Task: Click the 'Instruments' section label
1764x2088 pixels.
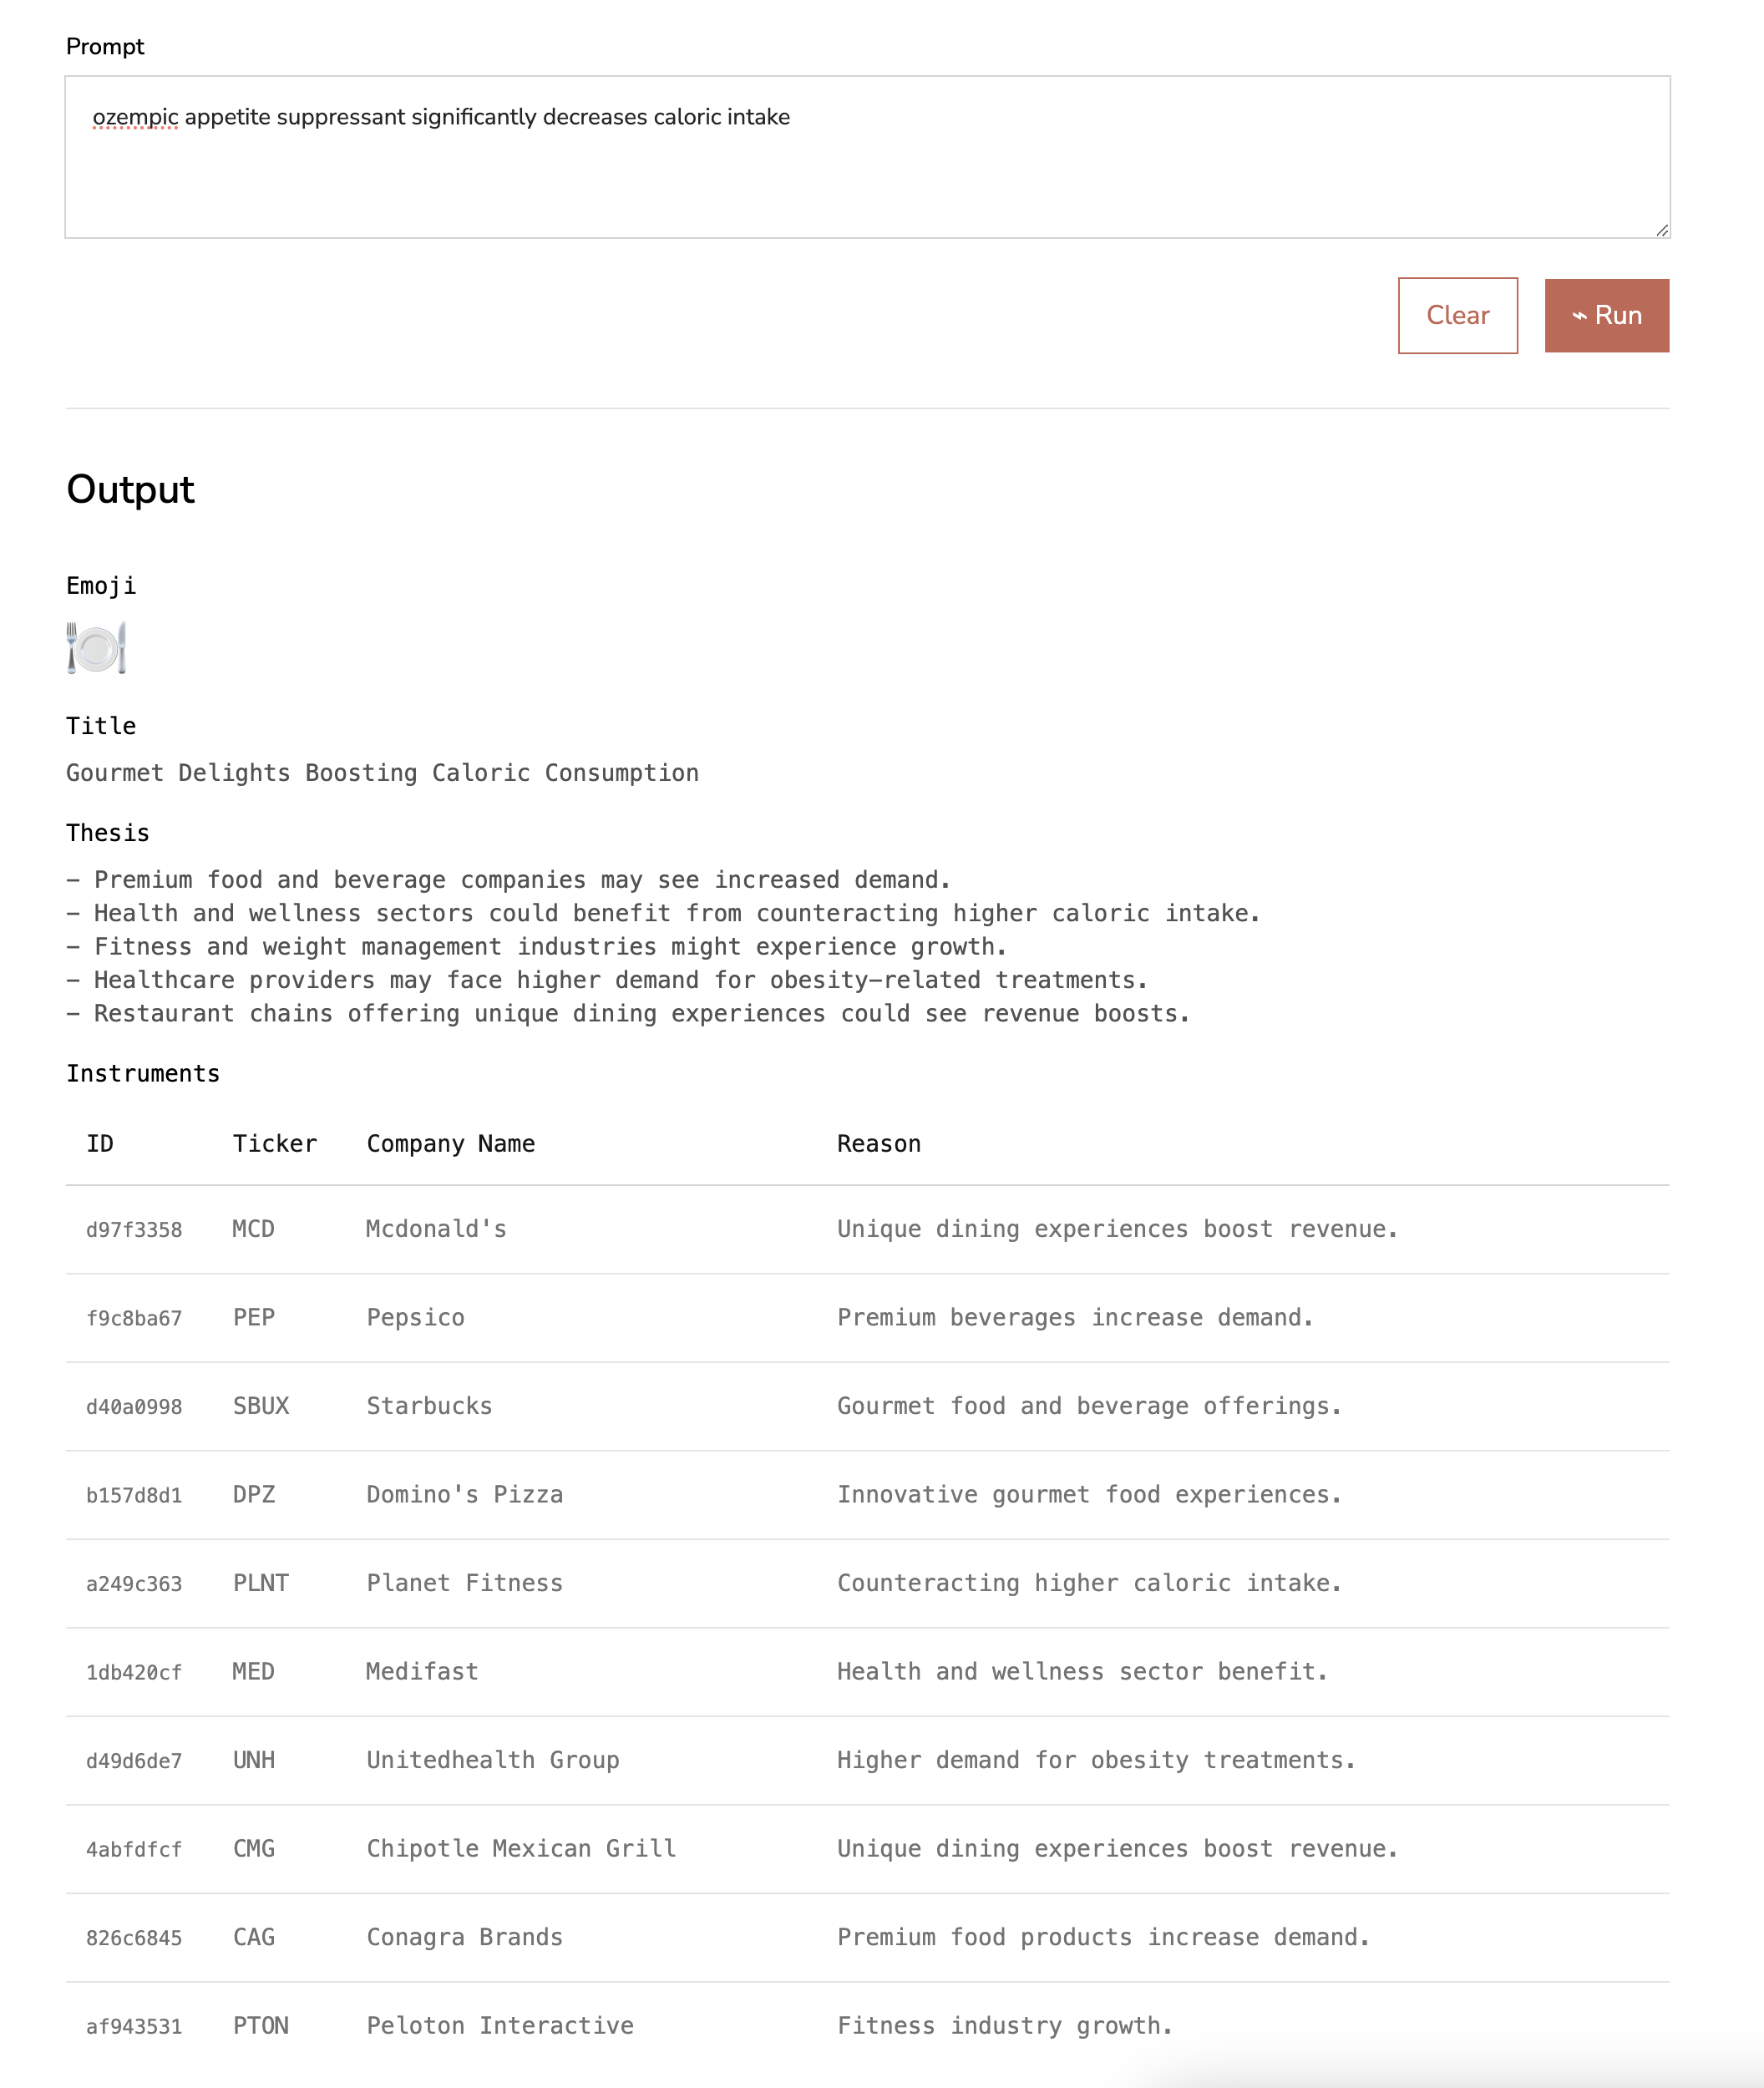Action: tap(143, 1074)
